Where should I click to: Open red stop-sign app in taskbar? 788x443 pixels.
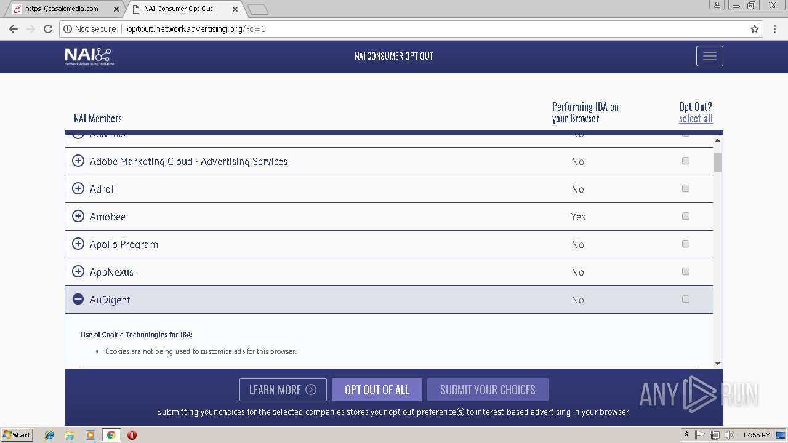tap(132, 435)
